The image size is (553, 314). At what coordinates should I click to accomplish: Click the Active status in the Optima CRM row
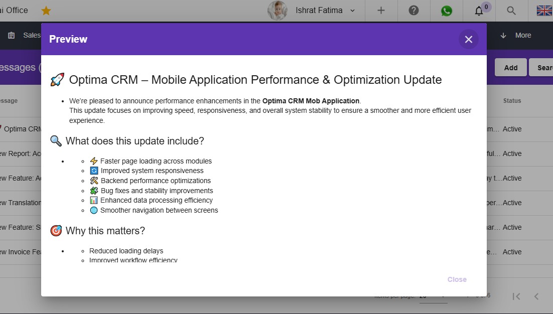pyautogui.click(x=512, y=129)
